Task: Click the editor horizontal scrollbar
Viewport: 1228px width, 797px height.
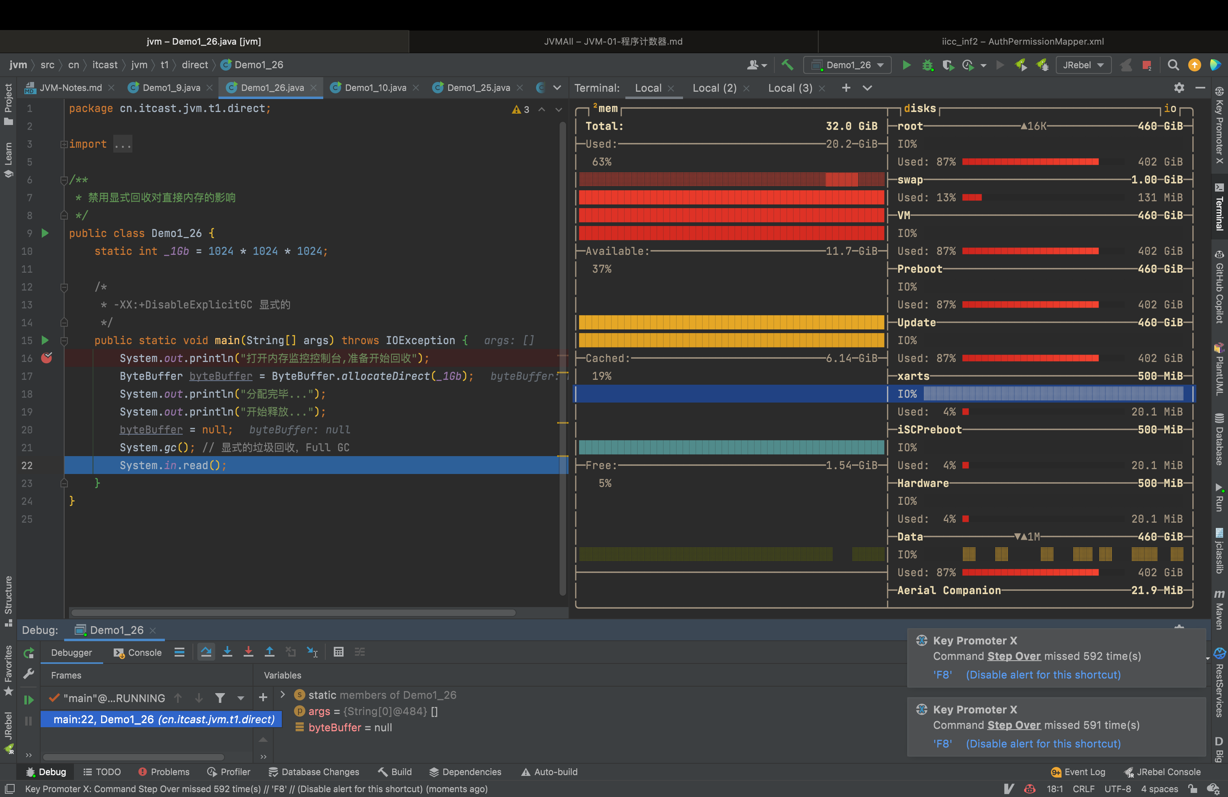Action: [293, 612]
